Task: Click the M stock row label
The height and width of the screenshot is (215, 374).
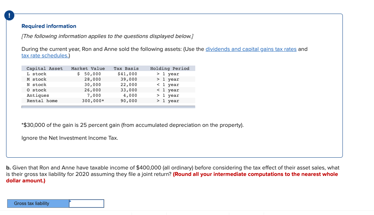Action: point(37,79)
